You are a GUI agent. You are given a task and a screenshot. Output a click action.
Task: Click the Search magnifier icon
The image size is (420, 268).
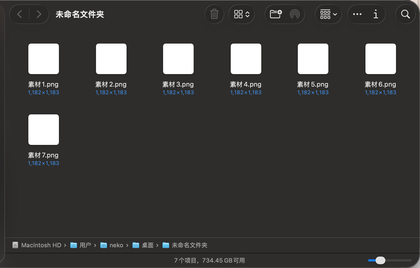coord(406,14)
